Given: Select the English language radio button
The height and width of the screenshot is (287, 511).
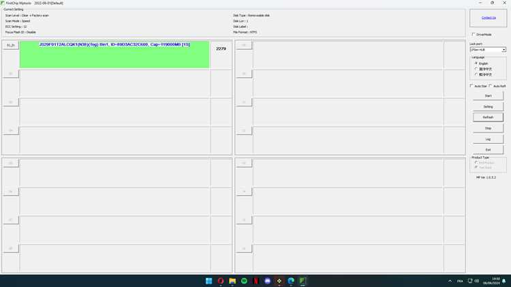Looking at the screenshot, I should tap(476, 63).
